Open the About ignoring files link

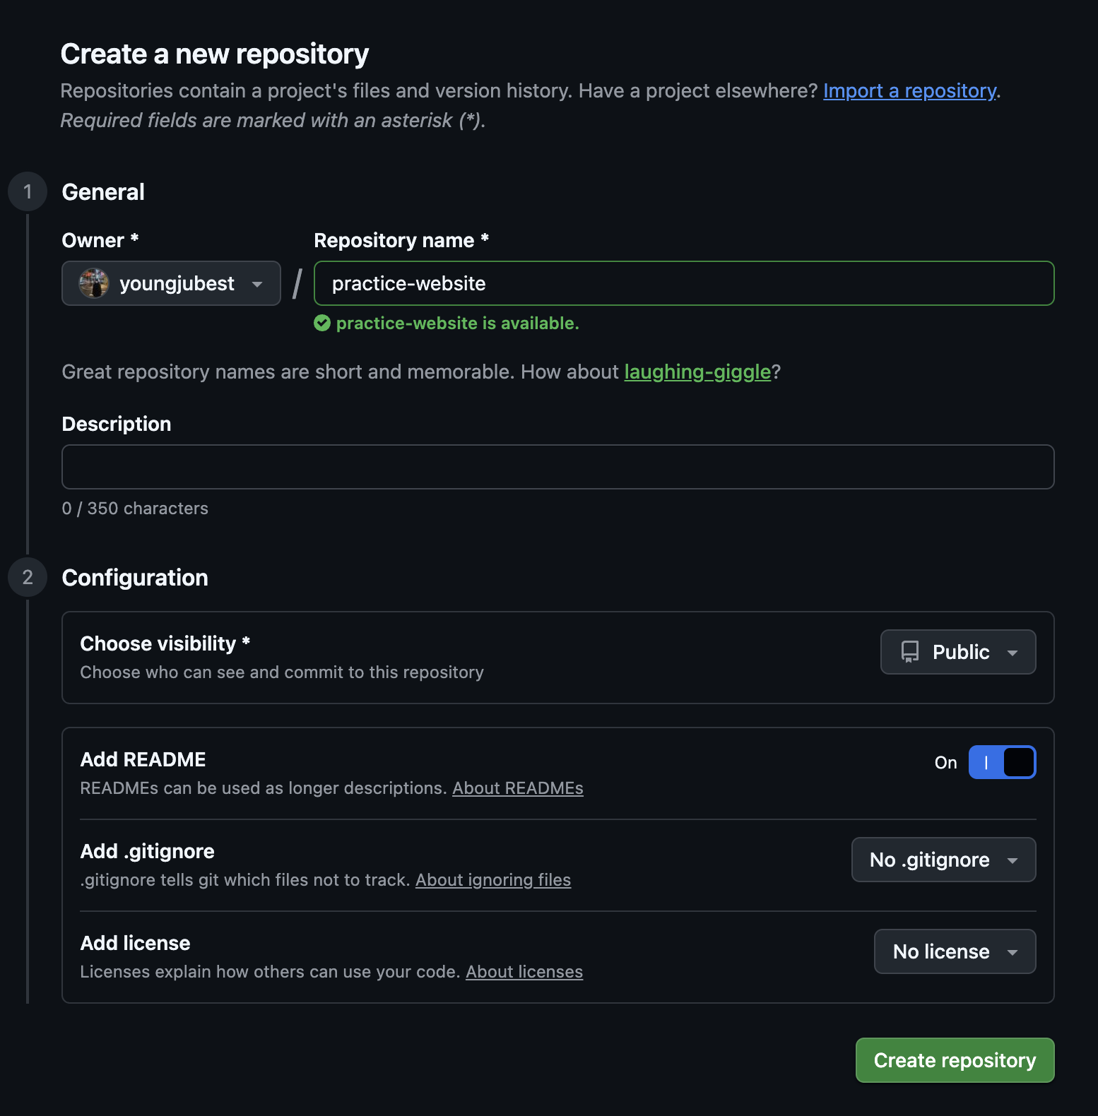click(492, 880)
